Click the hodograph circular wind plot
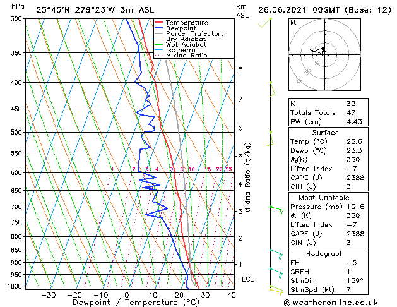The height and width of the screenshot is (307, 397). (x=324, y=54)
